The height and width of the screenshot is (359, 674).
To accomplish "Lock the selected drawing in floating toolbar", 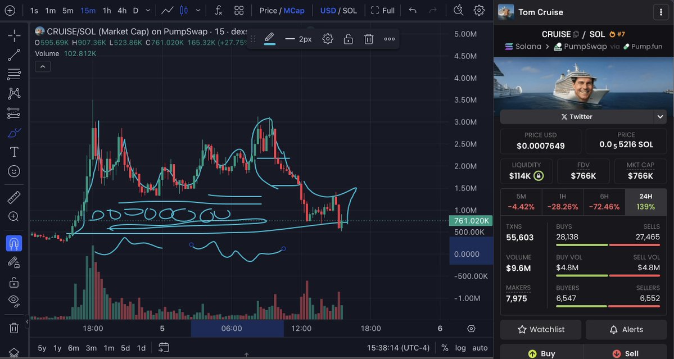I will 348,39.
